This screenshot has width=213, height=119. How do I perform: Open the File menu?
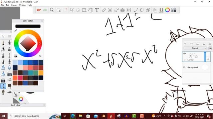(2, 5)
